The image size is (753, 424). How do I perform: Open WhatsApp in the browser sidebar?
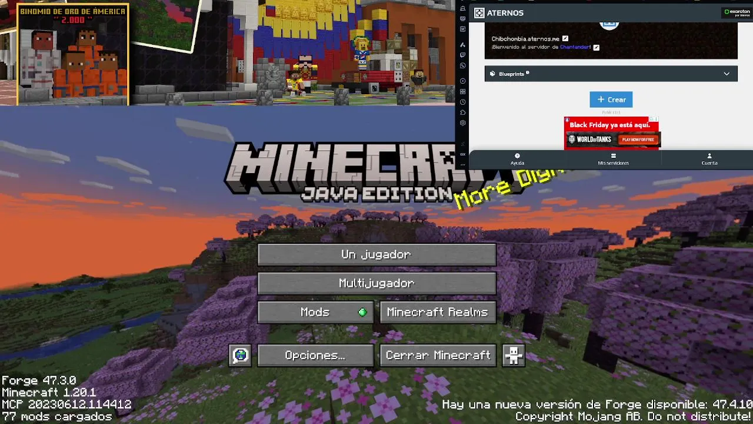pos(463,65)
